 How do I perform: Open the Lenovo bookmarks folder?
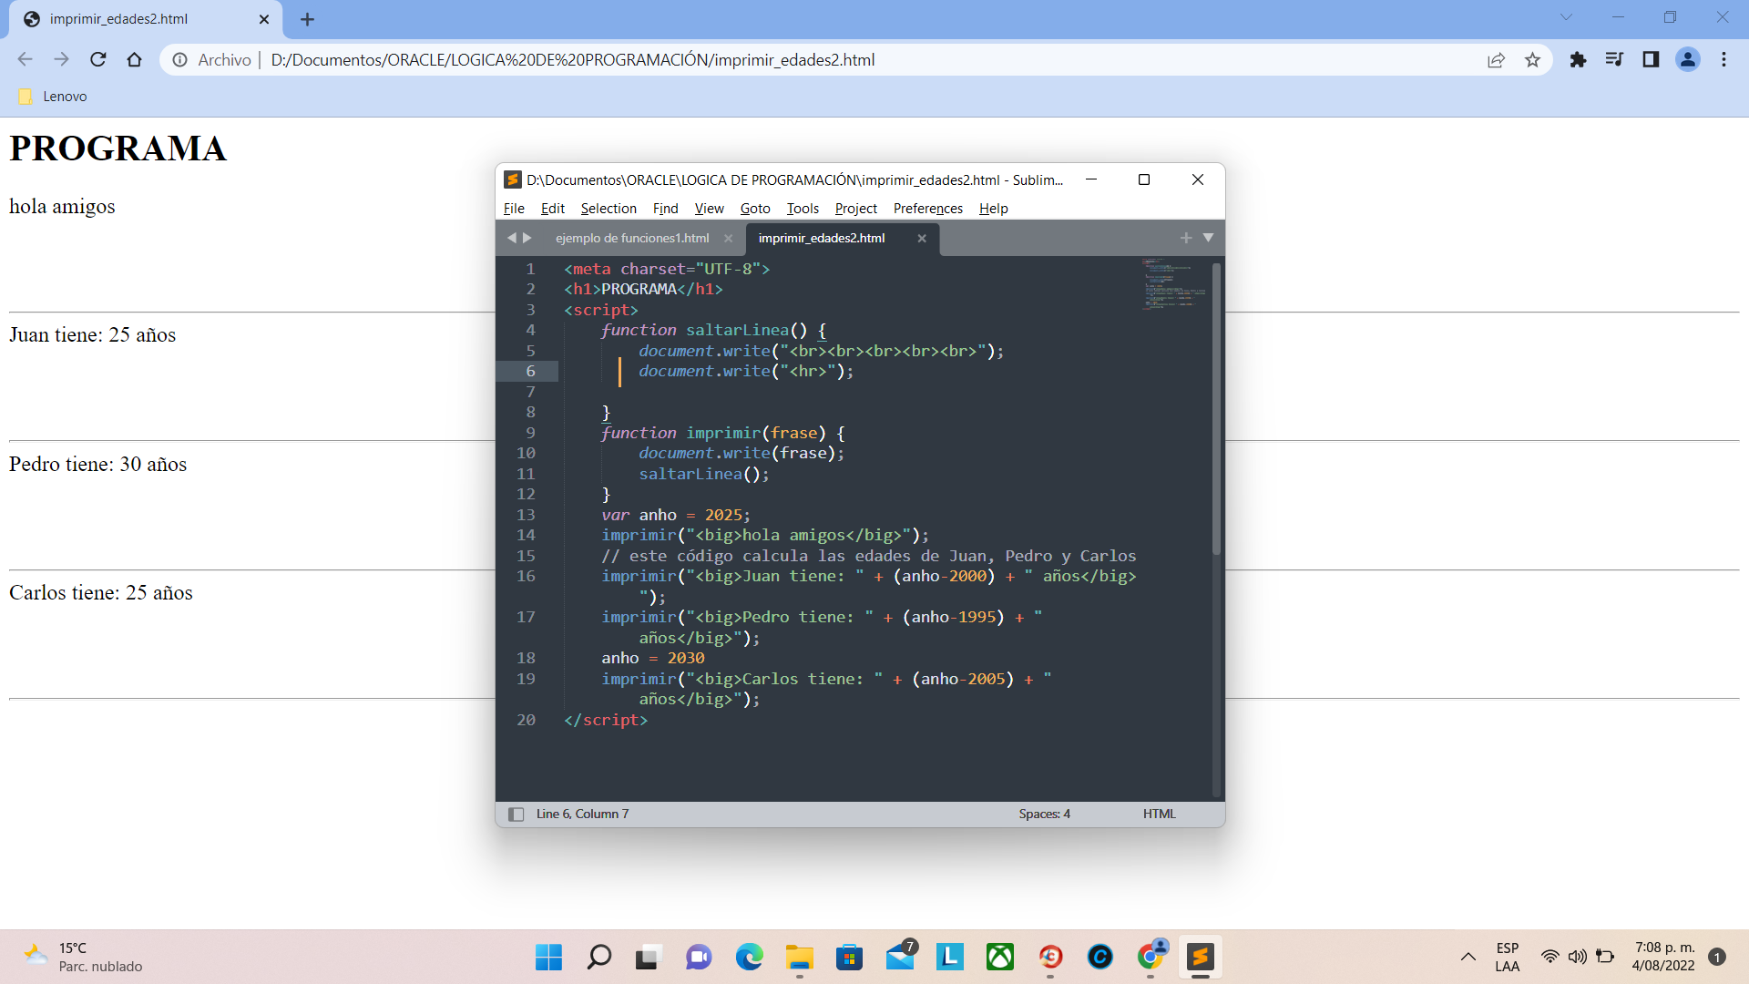coord(53,96)
